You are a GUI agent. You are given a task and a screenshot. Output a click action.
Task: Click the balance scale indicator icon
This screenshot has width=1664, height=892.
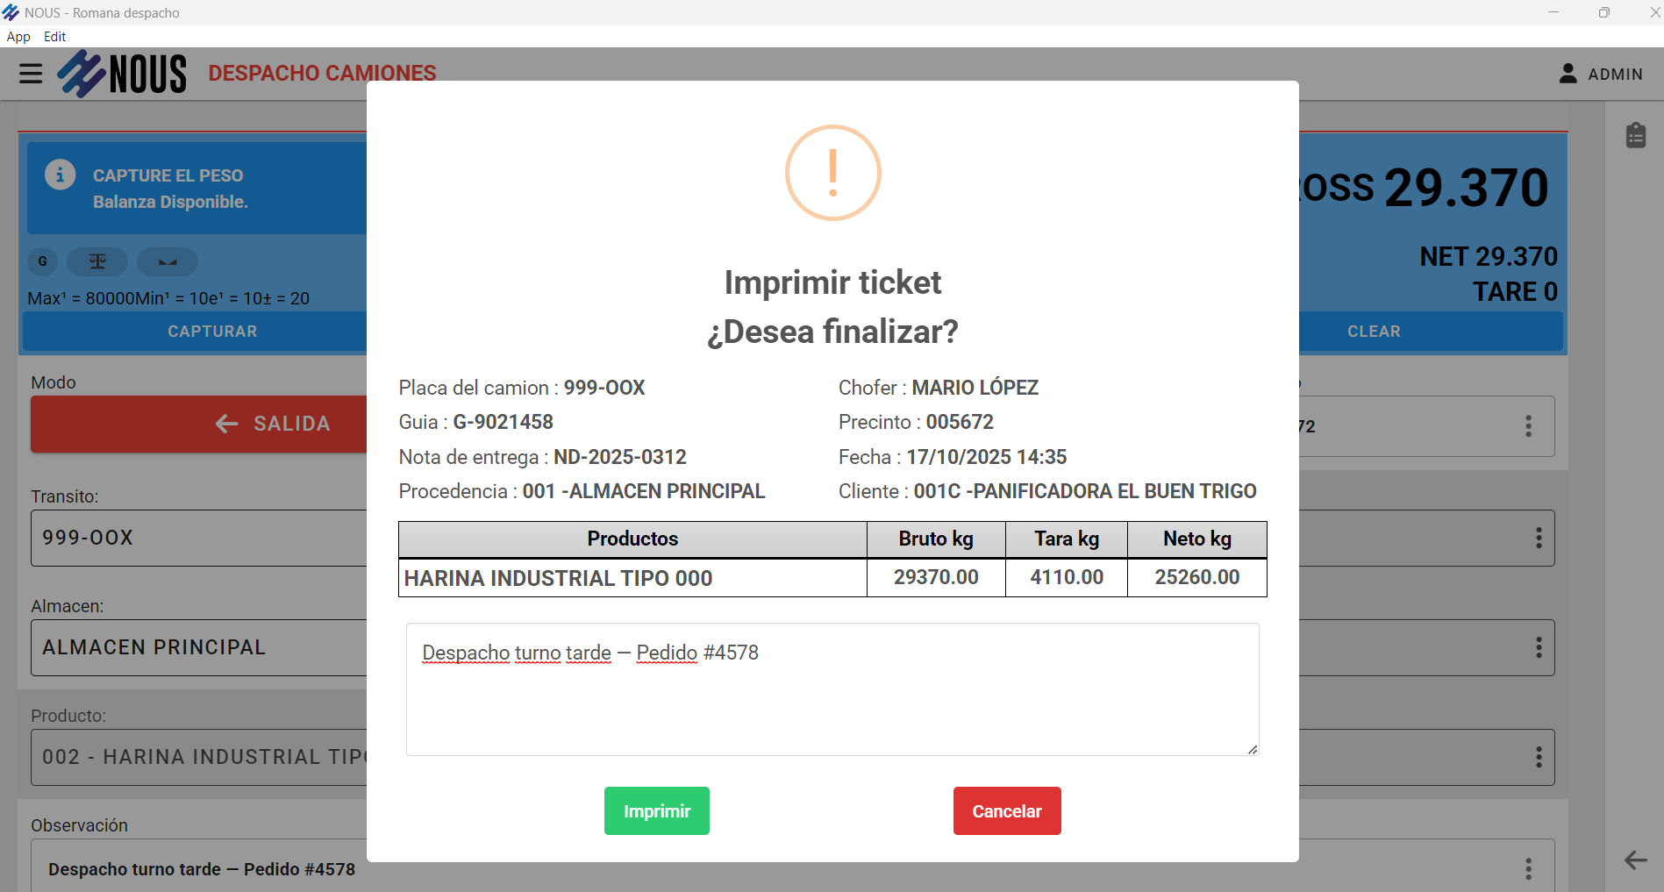point(97,261)
